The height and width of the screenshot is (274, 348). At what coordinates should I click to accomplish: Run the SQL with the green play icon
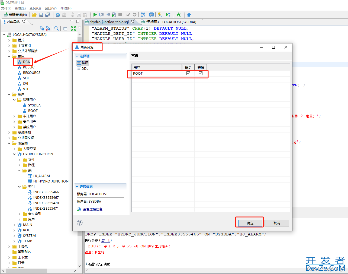pos(95,15)
